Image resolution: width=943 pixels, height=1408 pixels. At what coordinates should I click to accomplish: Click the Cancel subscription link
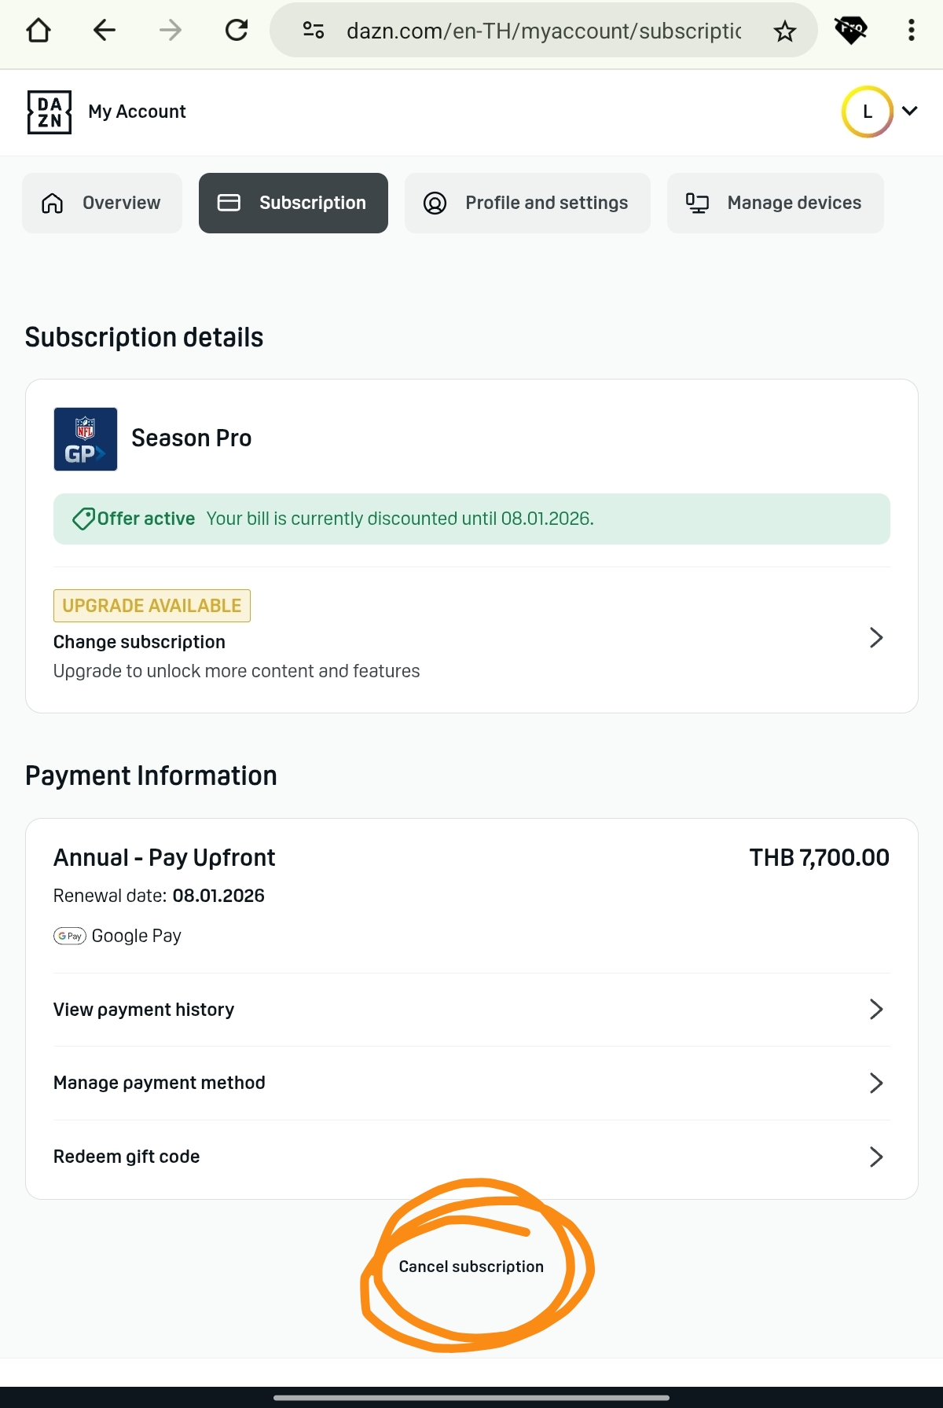472,1267
